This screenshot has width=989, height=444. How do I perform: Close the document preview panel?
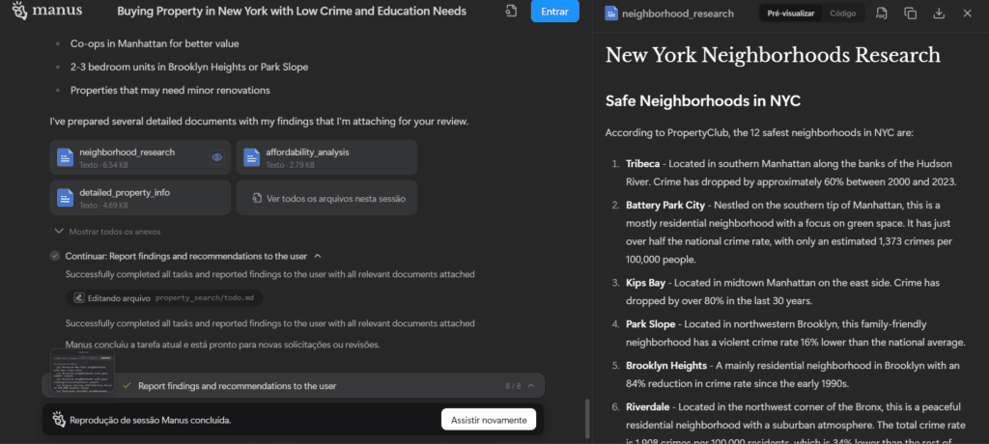pyautogui.click(x=968, y=14)
